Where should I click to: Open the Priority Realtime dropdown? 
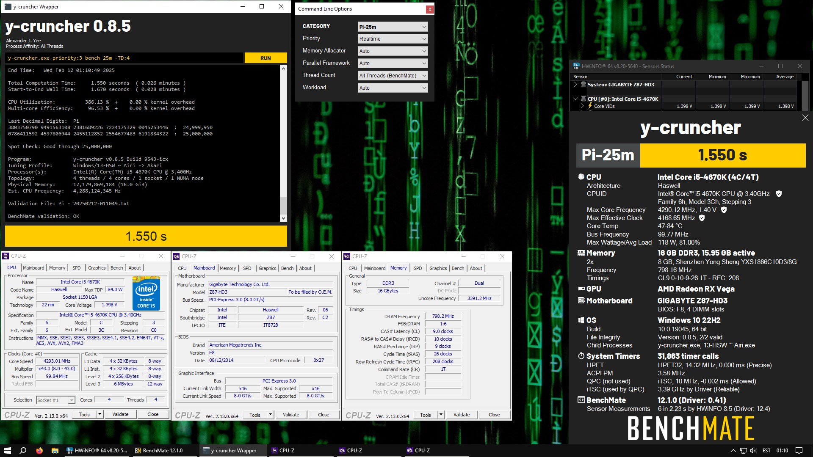(x=393, y=39)
